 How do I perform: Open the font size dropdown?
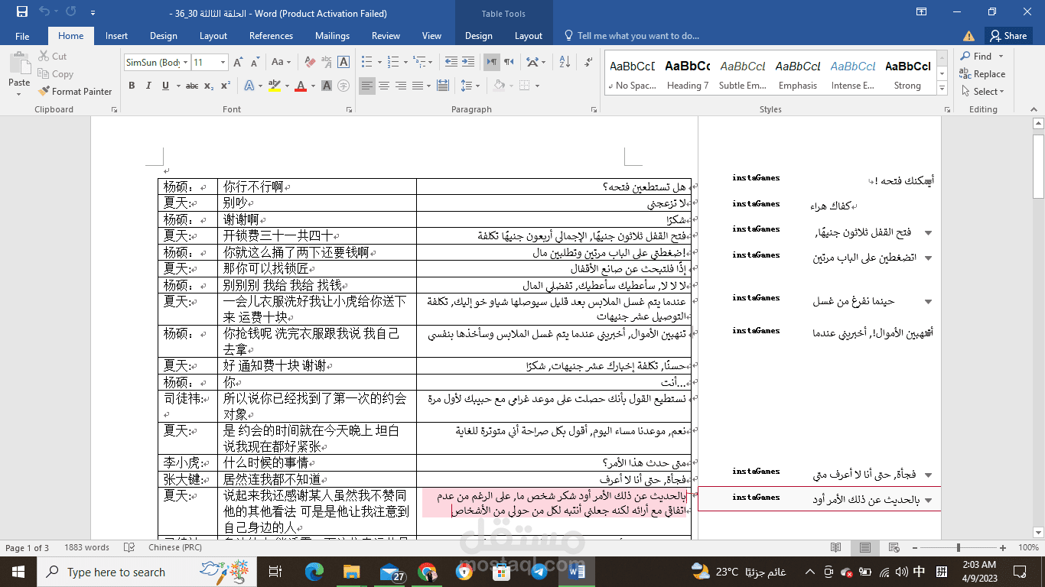[x=223, y=63]
